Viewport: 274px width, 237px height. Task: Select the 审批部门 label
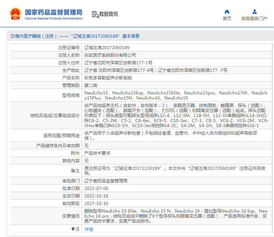point(71,181)
